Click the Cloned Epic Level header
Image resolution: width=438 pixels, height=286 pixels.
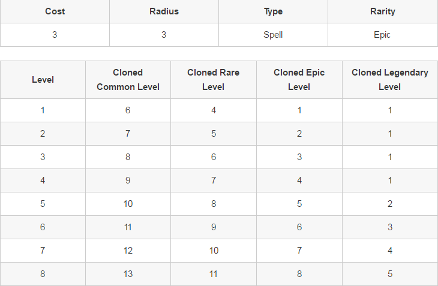click(299, 80)
